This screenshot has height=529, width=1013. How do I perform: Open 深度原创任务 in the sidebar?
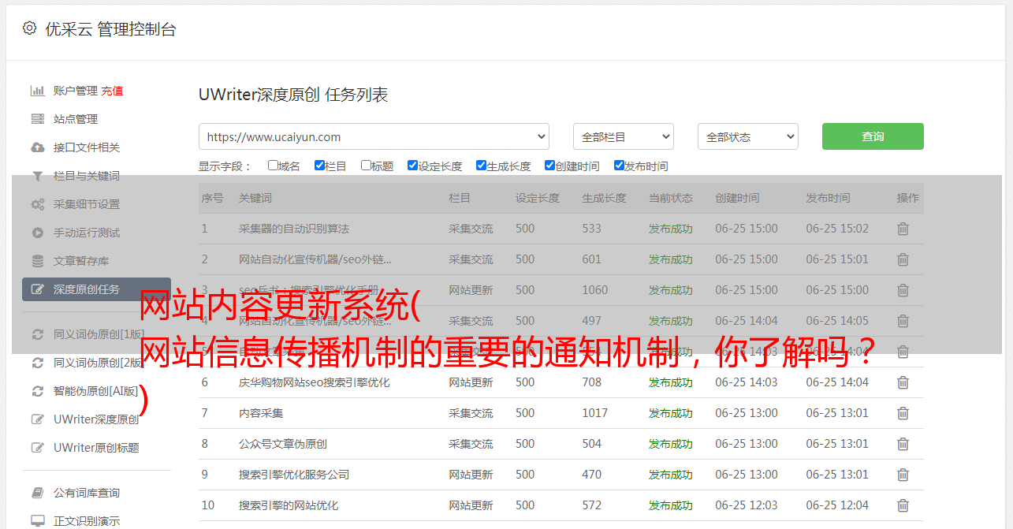click(x=87, y=289)
